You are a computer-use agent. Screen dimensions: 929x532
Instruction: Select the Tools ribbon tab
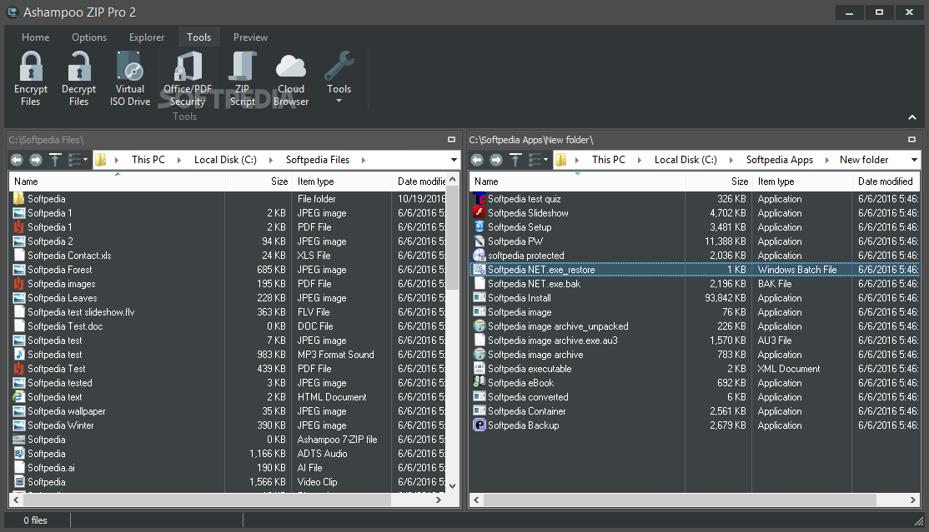[199, 37]
